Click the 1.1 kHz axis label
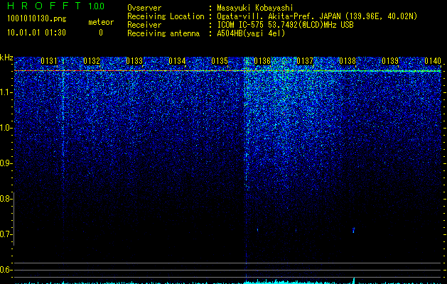Viewport: 447px width, 284px height. pos(6,92)
